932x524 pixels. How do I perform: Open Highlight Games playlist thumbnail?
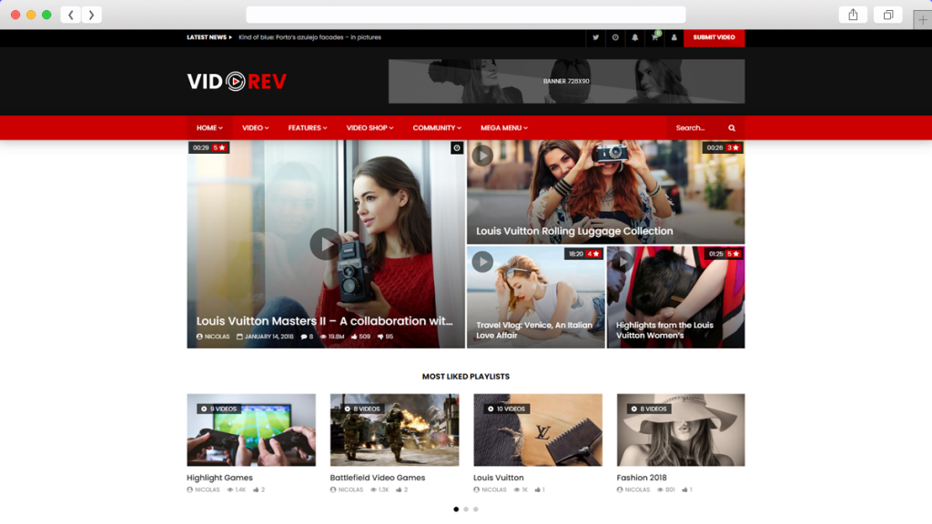(251, 430)
